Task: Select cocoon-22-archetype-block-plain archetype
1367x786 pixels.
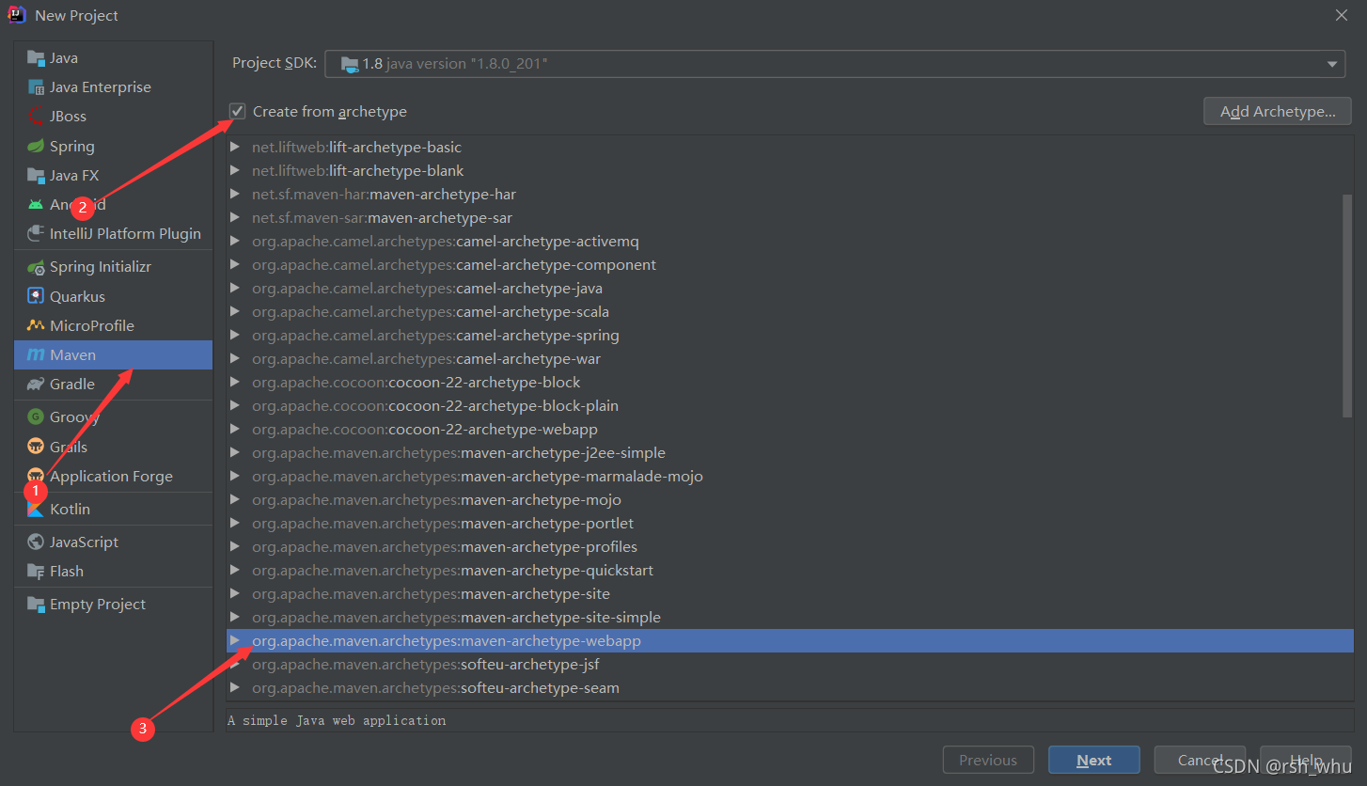Action: coord(790,405)
